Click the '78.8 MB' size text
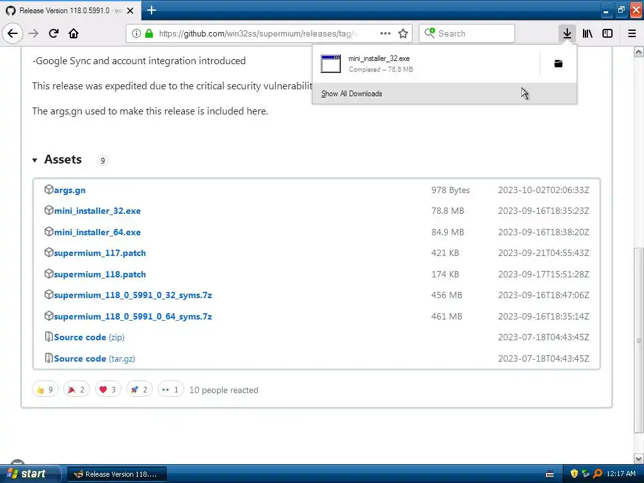The image size is (644, 483). (448, 211)
